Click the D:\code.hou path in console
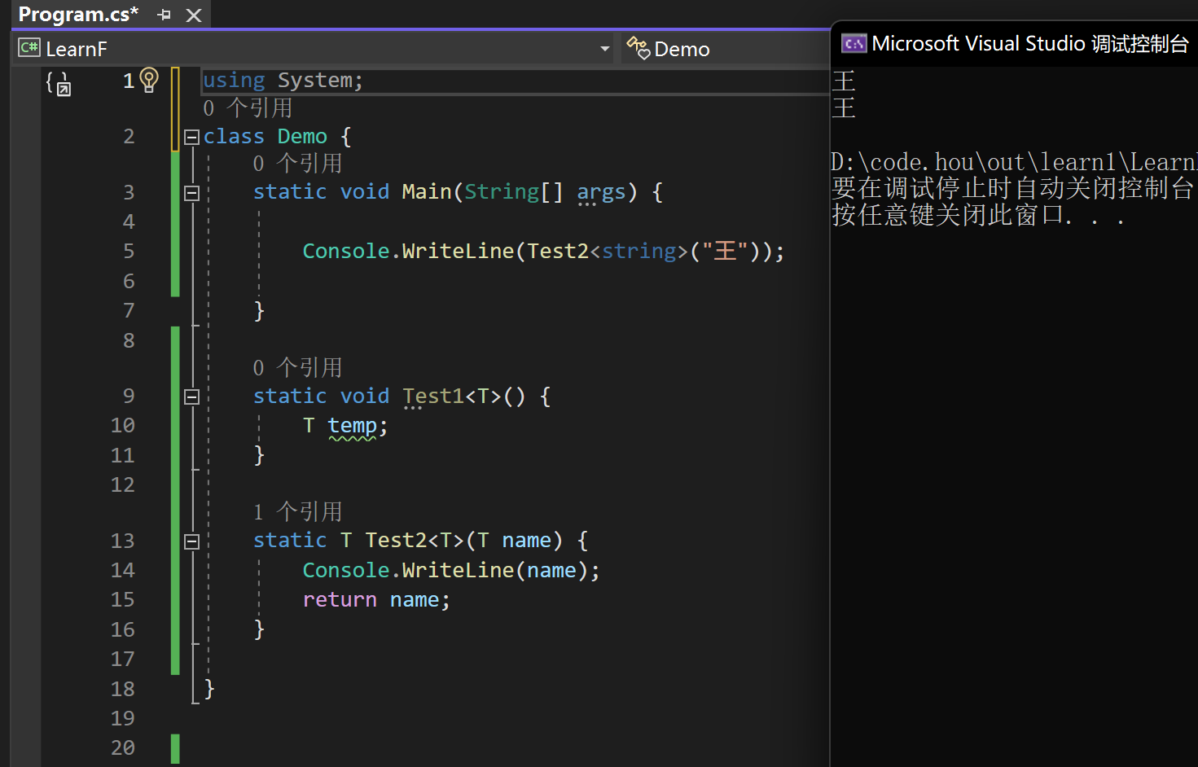 (x=1014, y=161)
